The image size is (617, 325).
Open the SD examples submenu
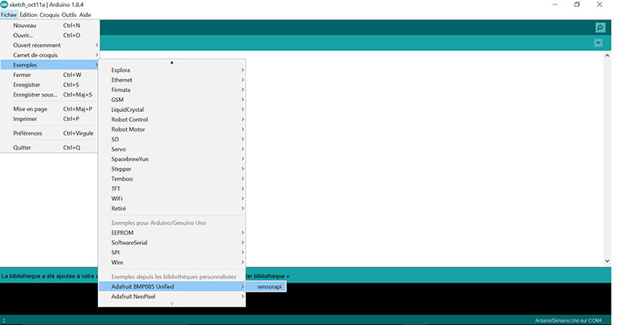point(172,139)
